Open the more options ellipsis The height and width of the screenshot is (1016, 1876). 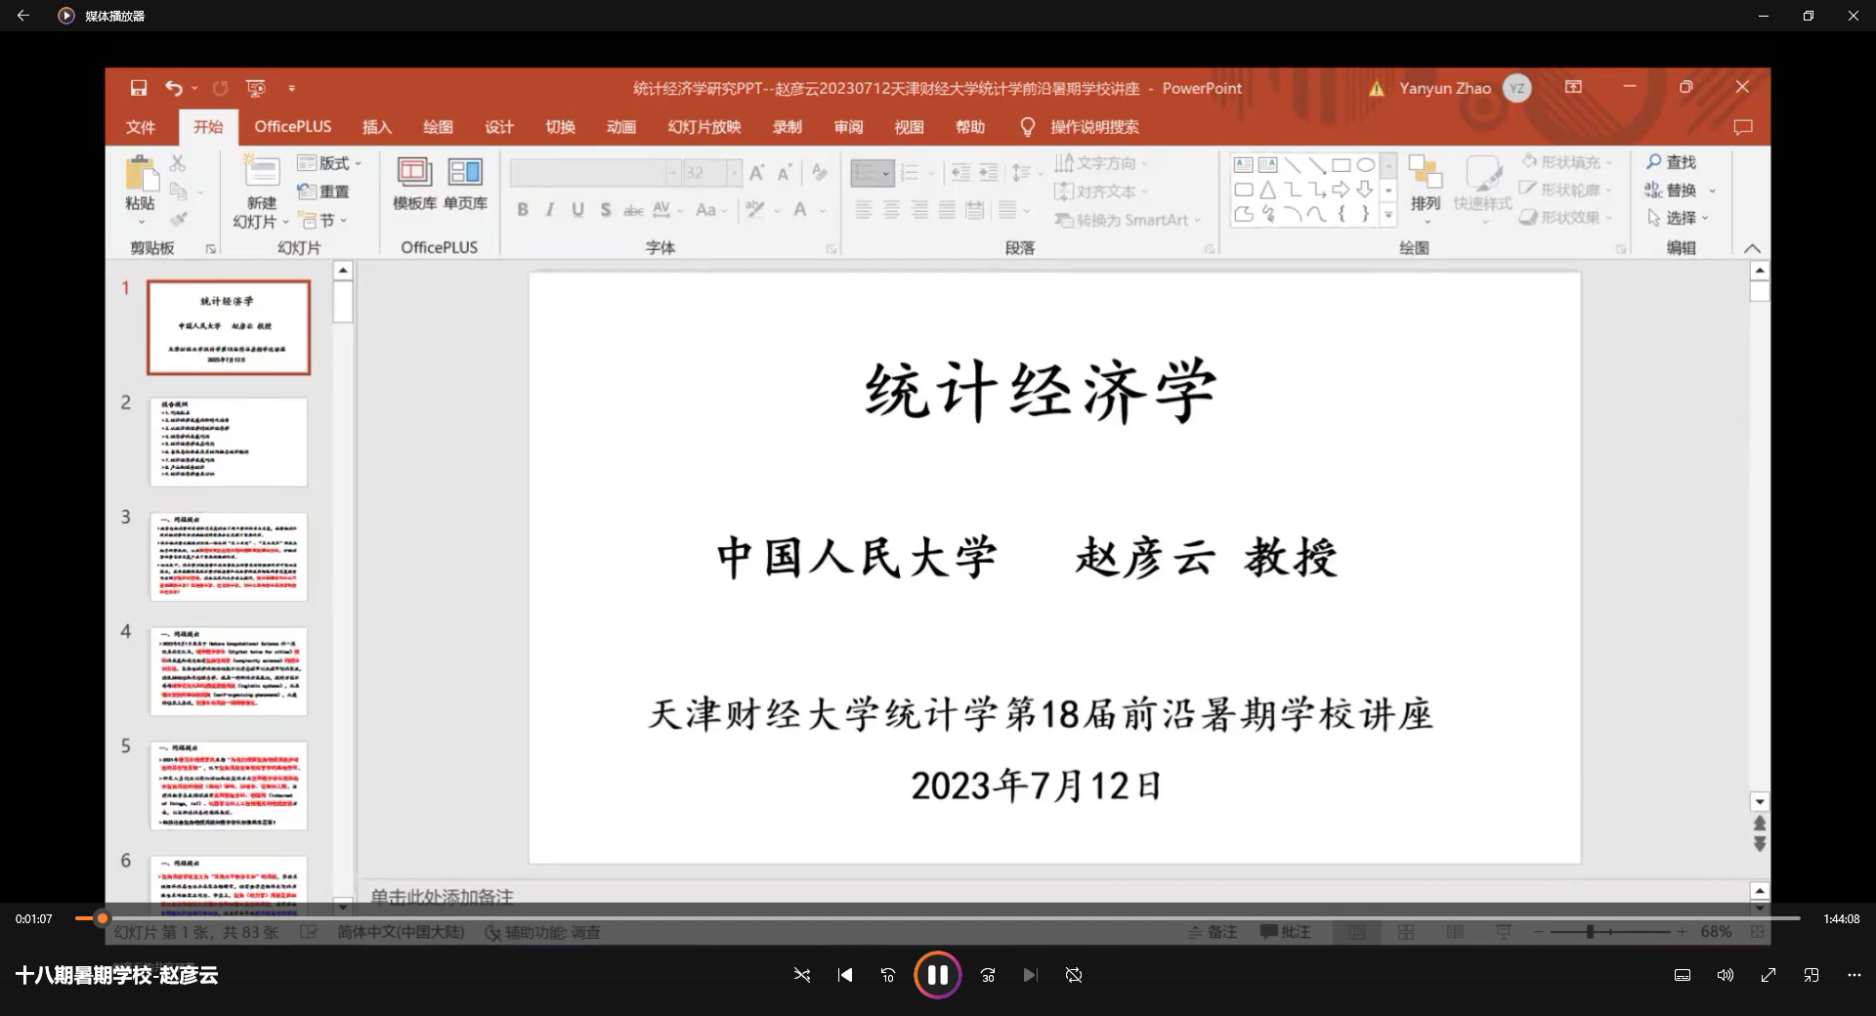[1855, 975]
